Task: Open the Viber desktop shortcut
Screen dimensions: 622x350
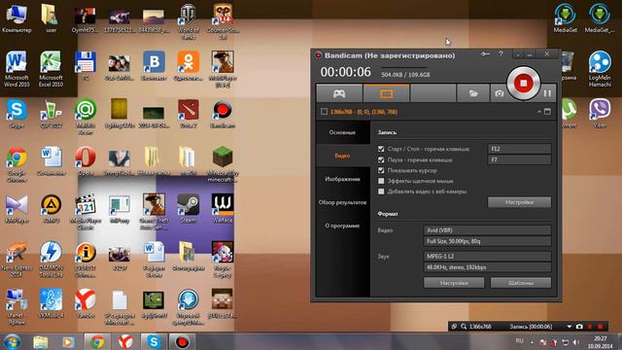Action: 600,114
